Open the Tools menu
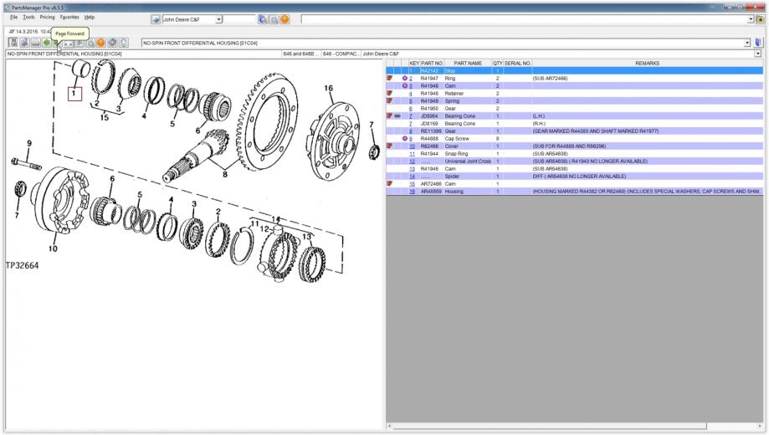This screenshot has width=769, height=435. click(29, 18)
